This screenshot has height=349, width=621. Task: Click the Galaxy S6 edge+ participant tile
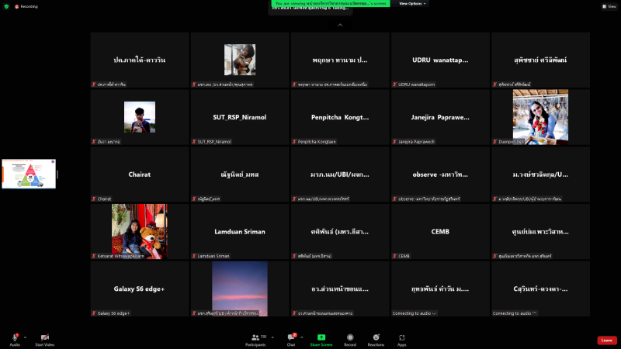pos(140,289)
